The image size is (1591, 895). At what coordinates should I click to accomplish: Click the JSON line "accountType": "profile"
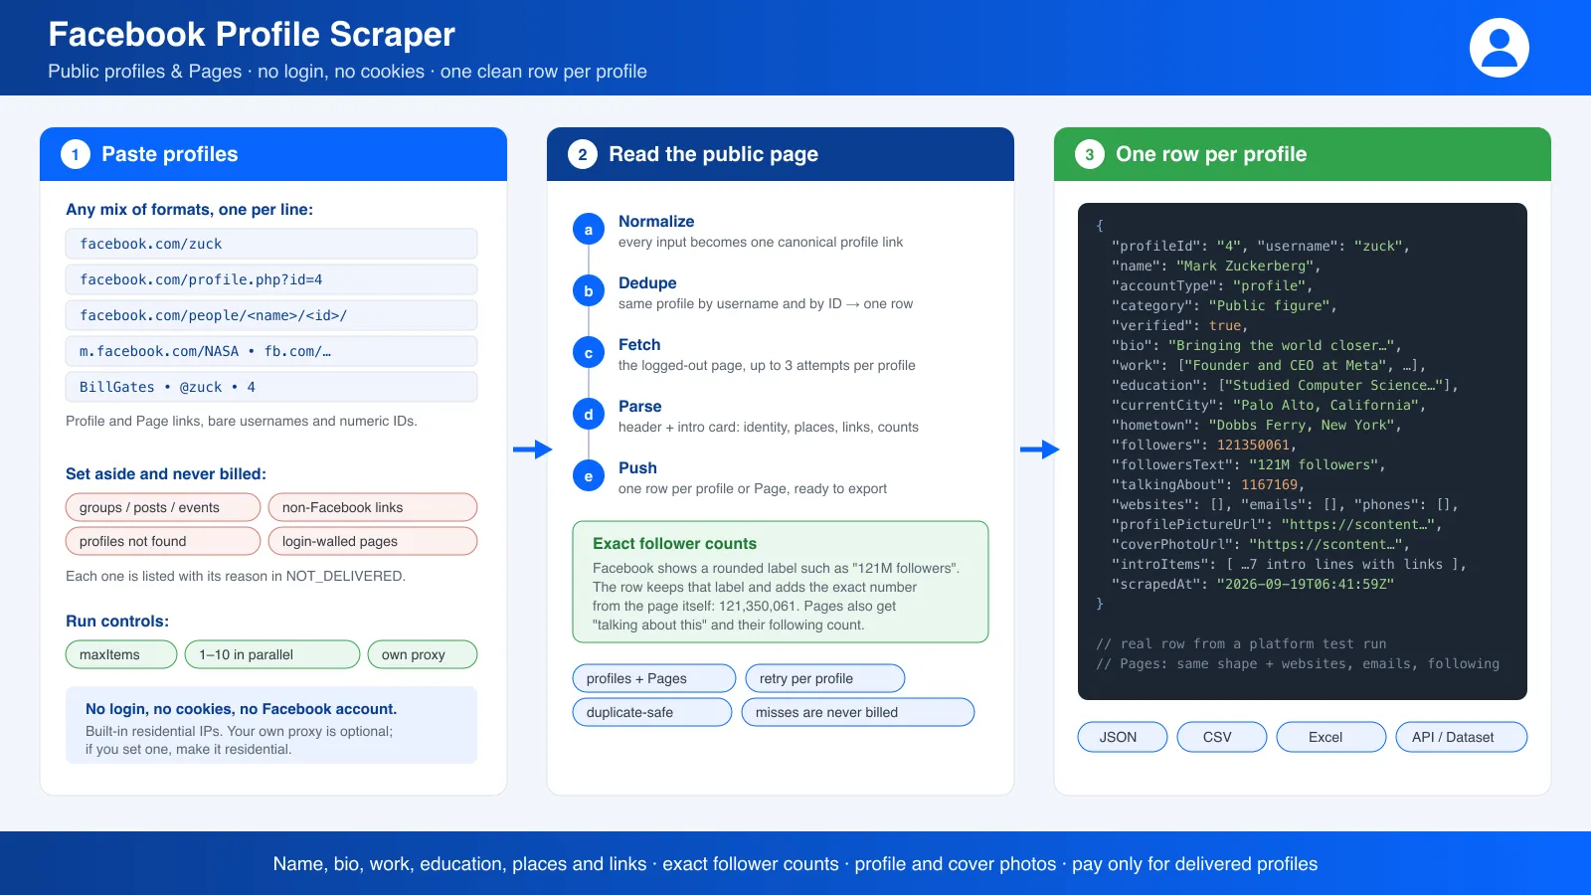click(x=1212, y=285)
